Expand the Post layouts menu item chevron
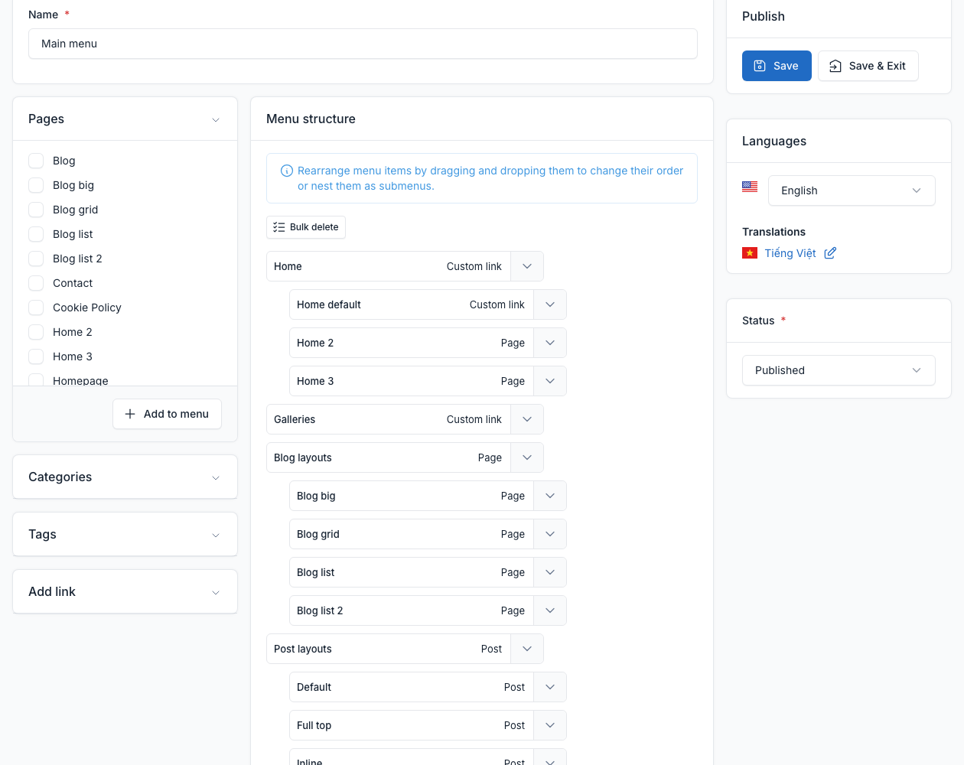This screenshot has height=765, width=964. 527,649
